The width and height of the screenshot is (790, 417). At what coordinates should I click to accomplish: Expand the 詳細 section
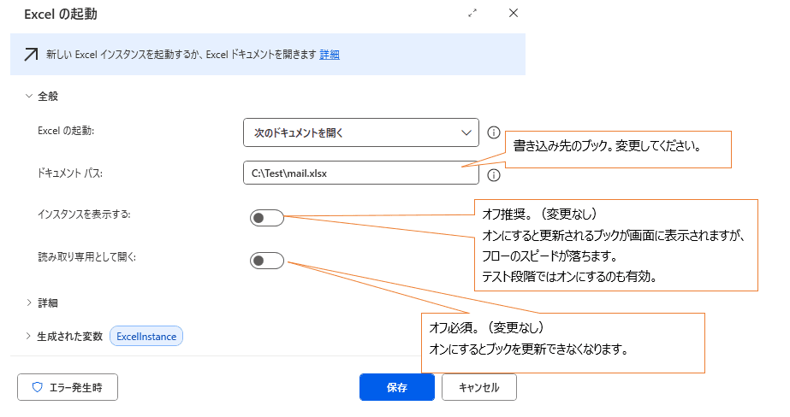pos(29,302)
